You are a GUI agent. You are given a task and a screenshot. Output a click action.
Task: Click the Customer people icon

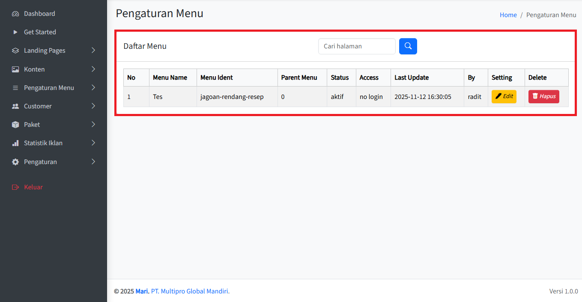click(x=15, y=106)
